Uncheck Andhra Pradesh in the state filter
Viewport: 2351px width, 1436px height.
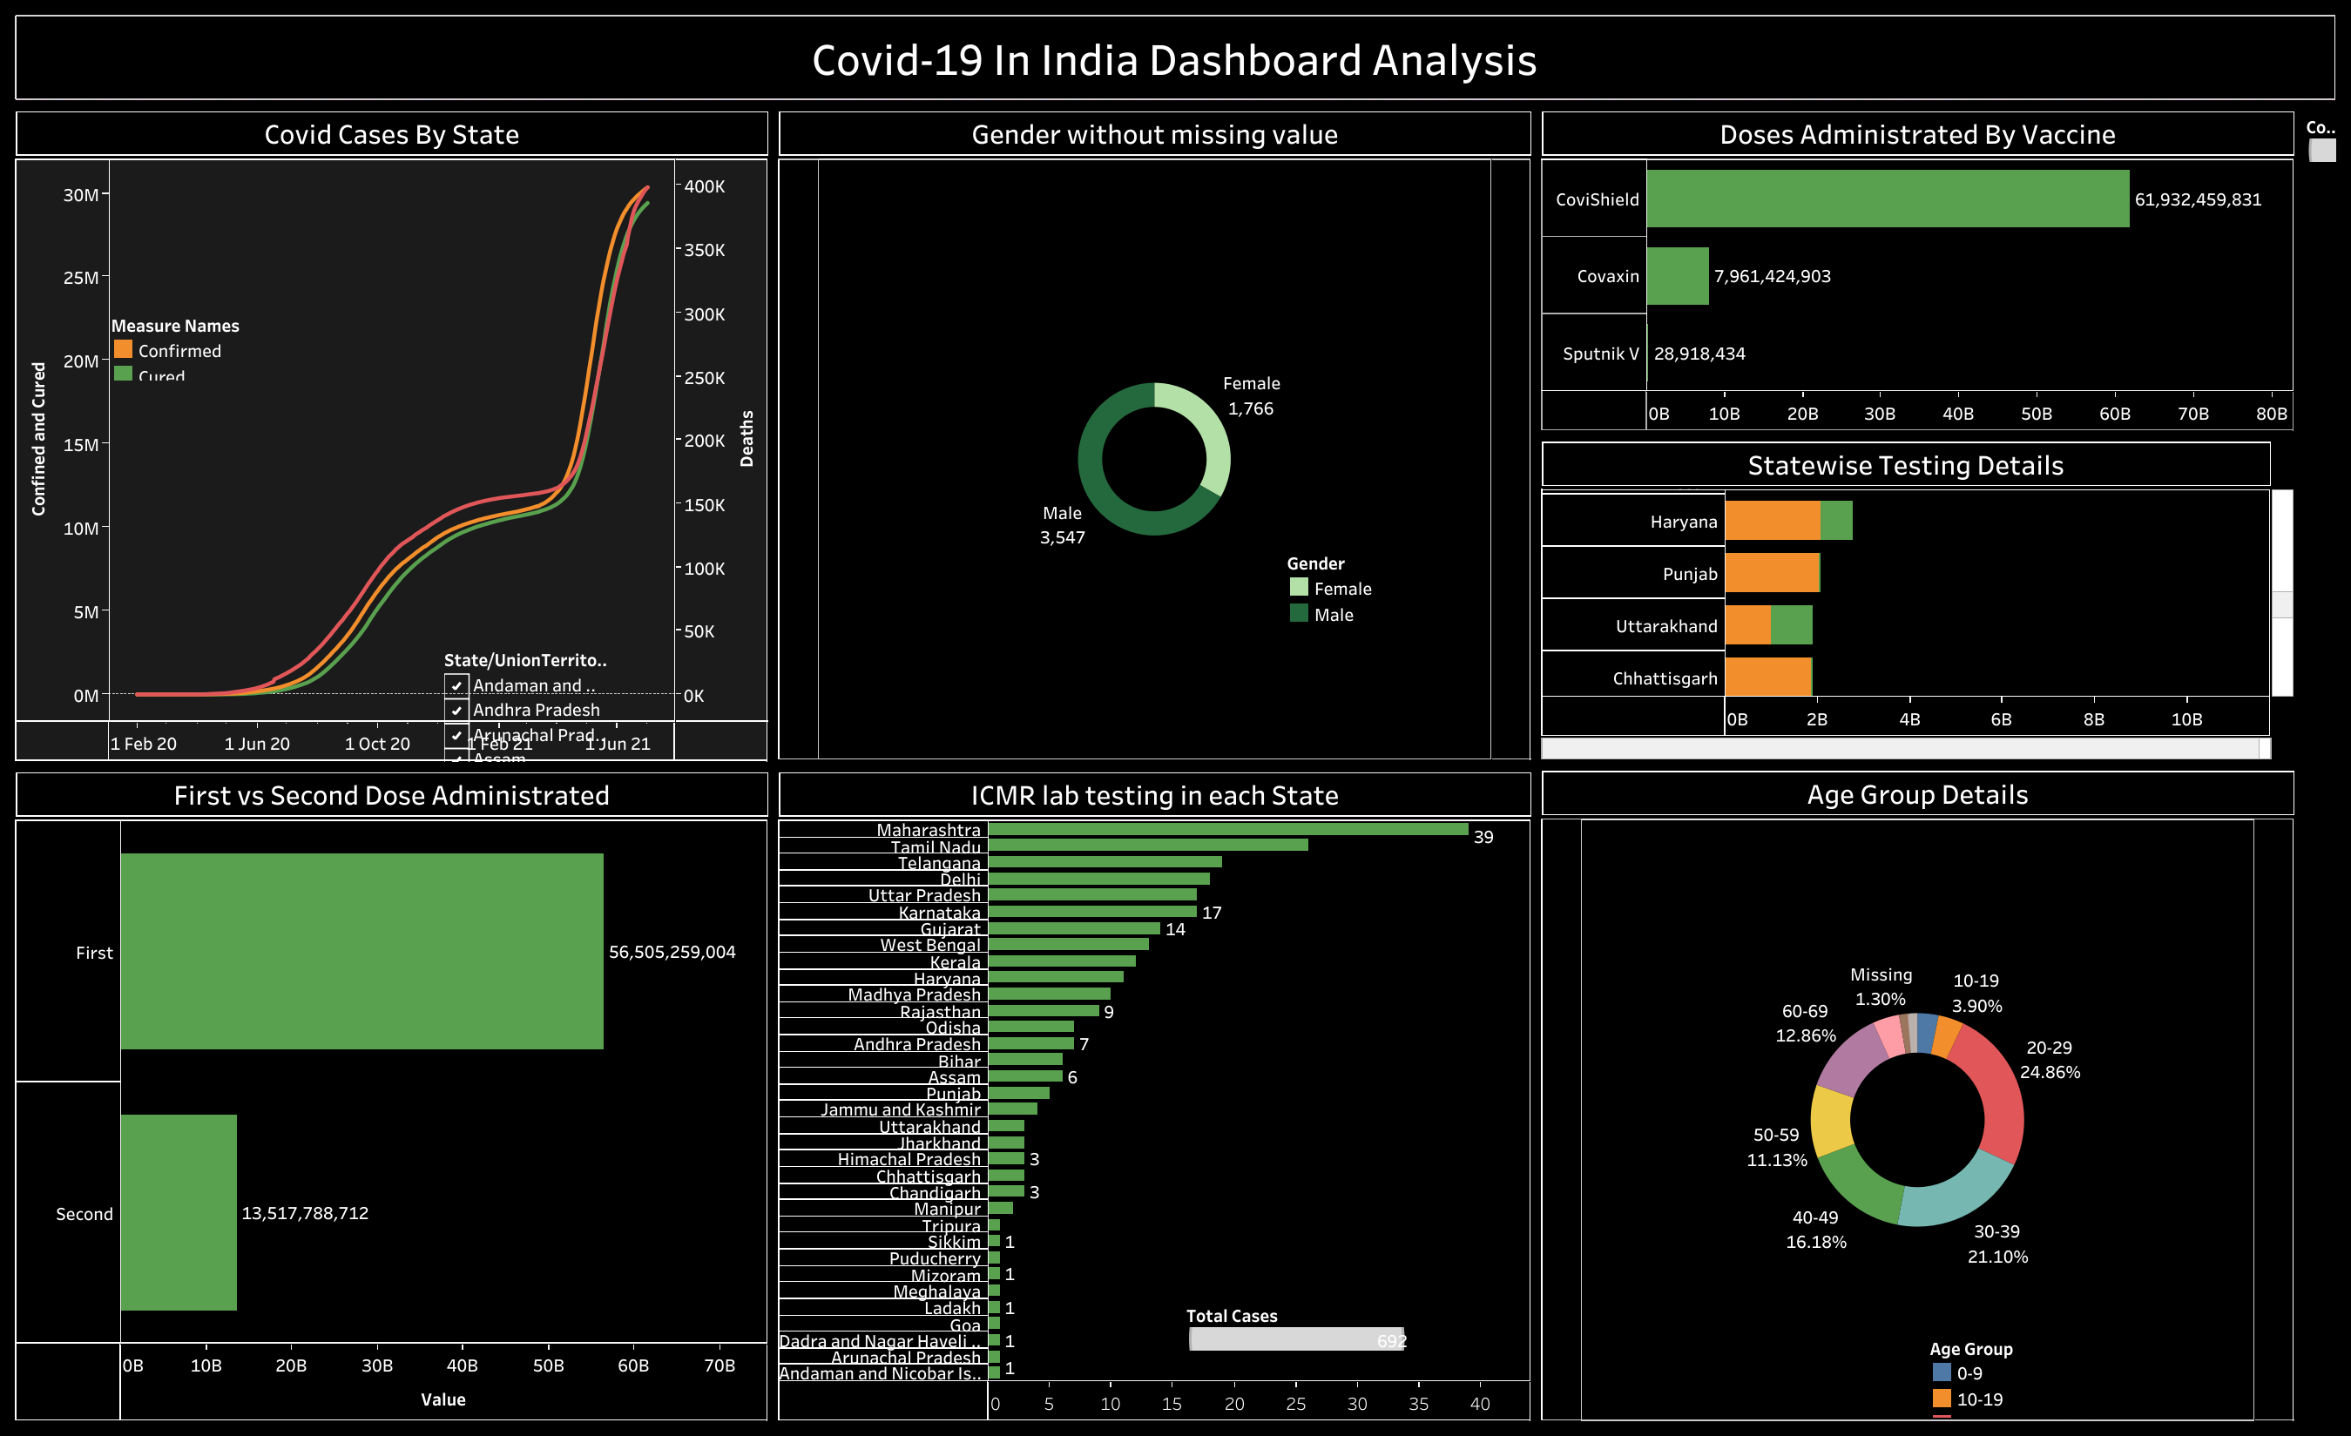[458, 710]
